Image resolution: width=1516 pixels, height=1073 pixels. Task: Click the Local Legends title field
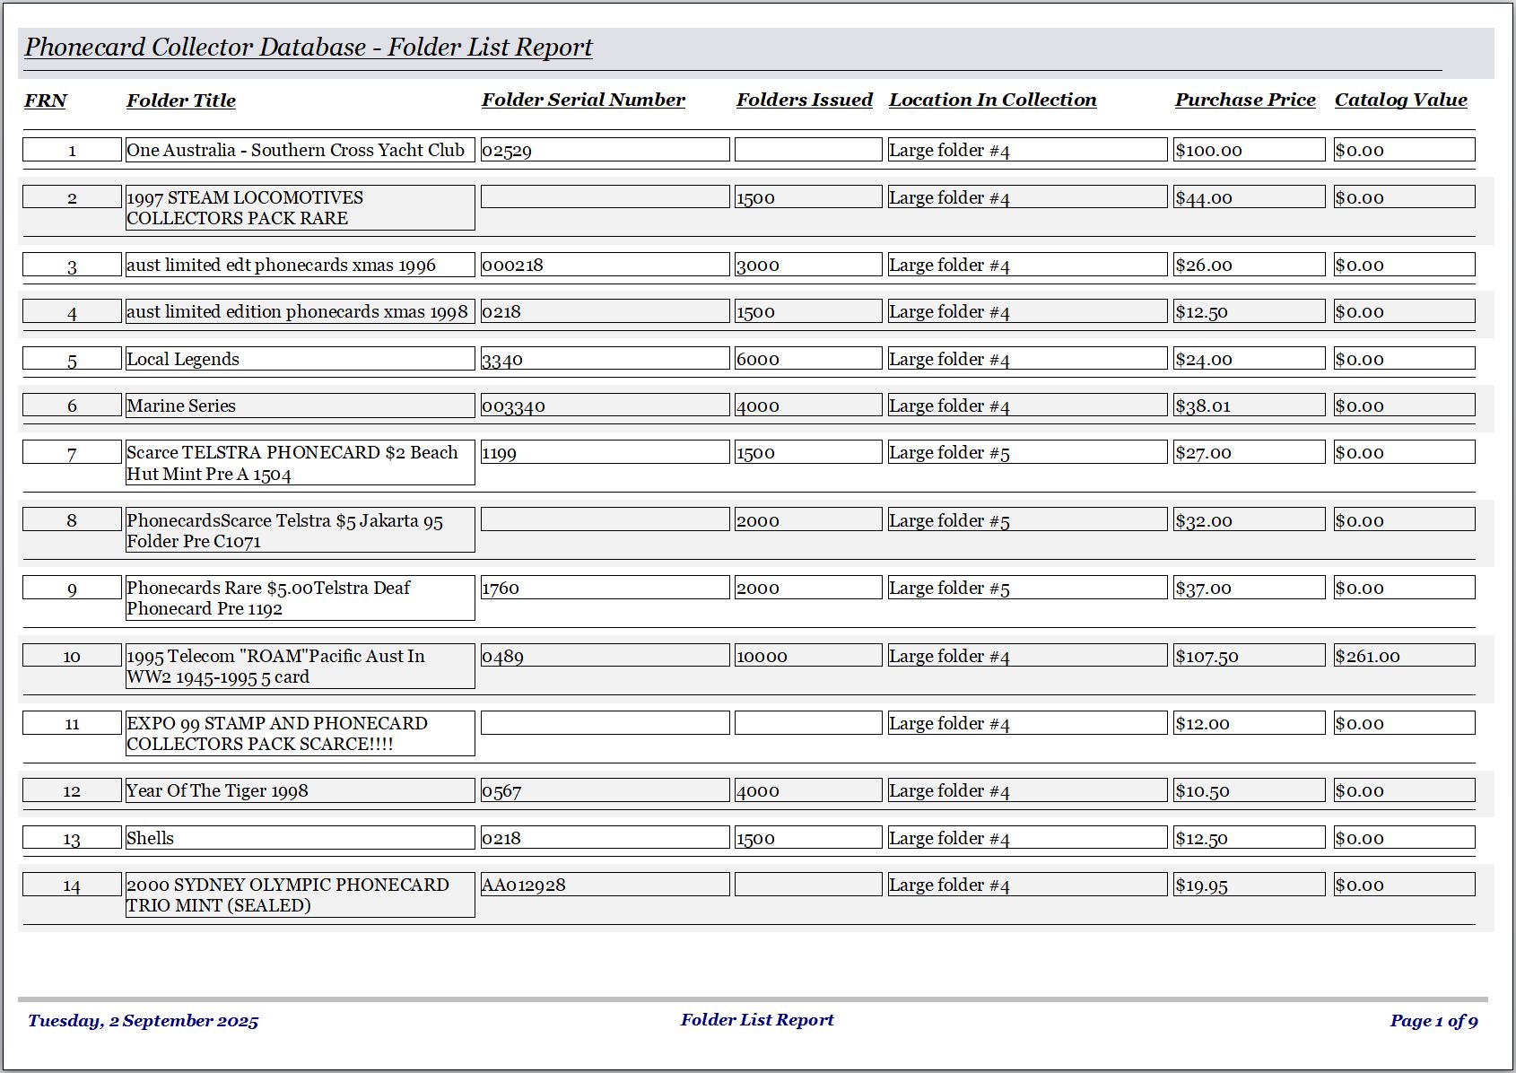[x=300, y=359]
